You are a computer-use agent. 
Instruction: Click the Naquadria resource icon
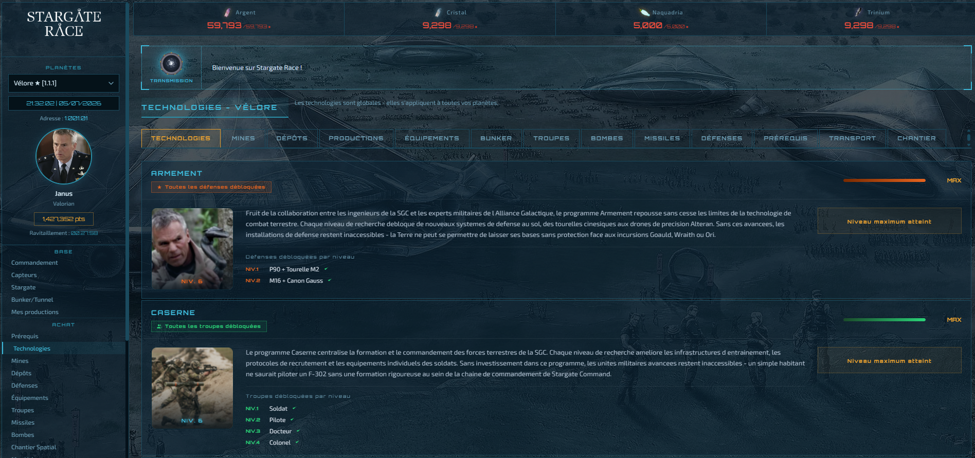tap(644, 12)
